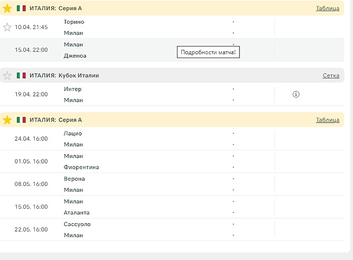This screenshot has height=260, width=353.
Task: Click Italy flag in second Серия А header
Action: pos(21,120)
